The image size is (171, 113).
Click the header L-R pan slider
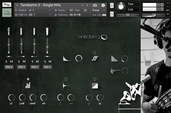[128, 15]
